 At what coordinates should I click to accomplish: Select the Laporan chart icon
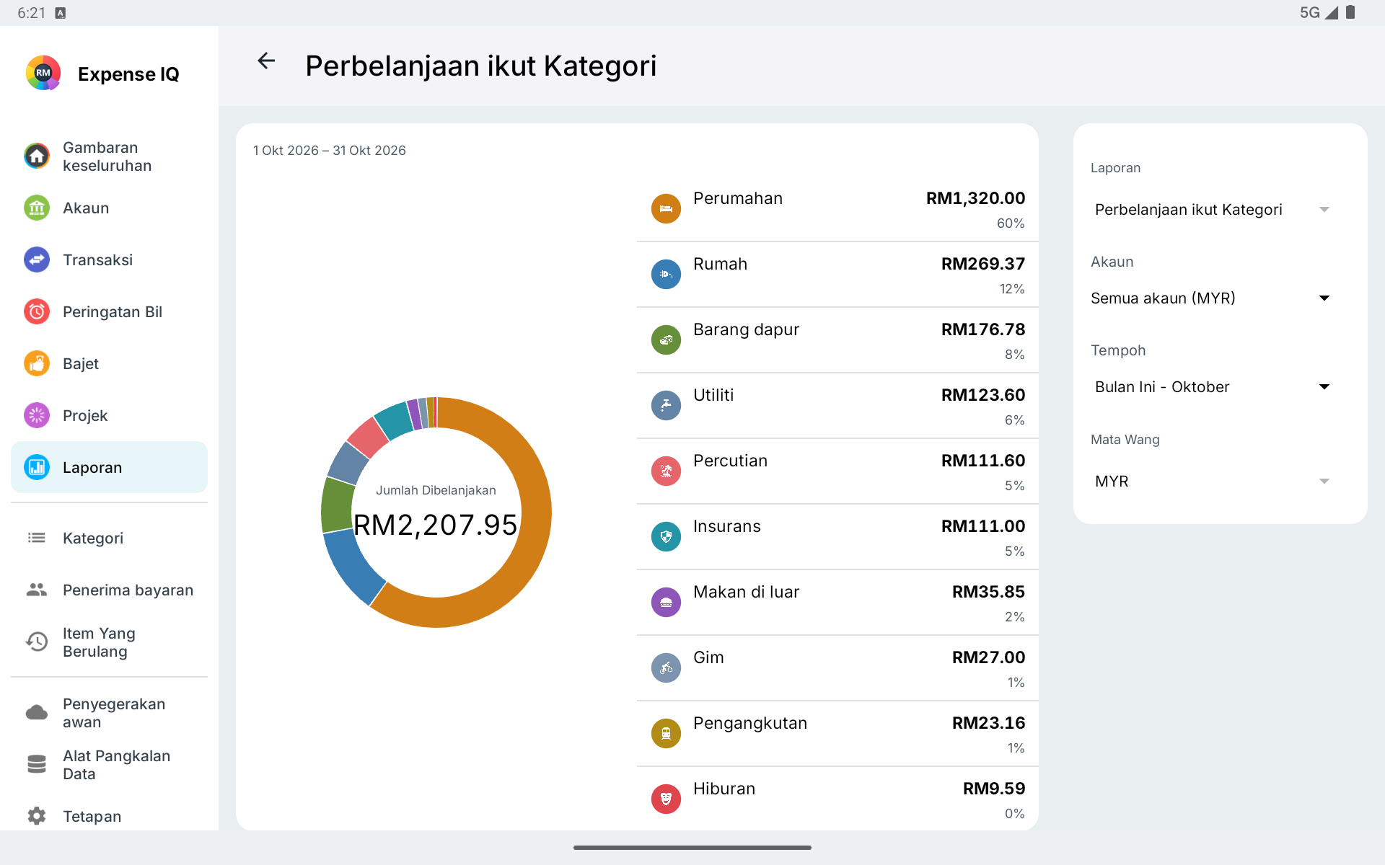[37, 468]
